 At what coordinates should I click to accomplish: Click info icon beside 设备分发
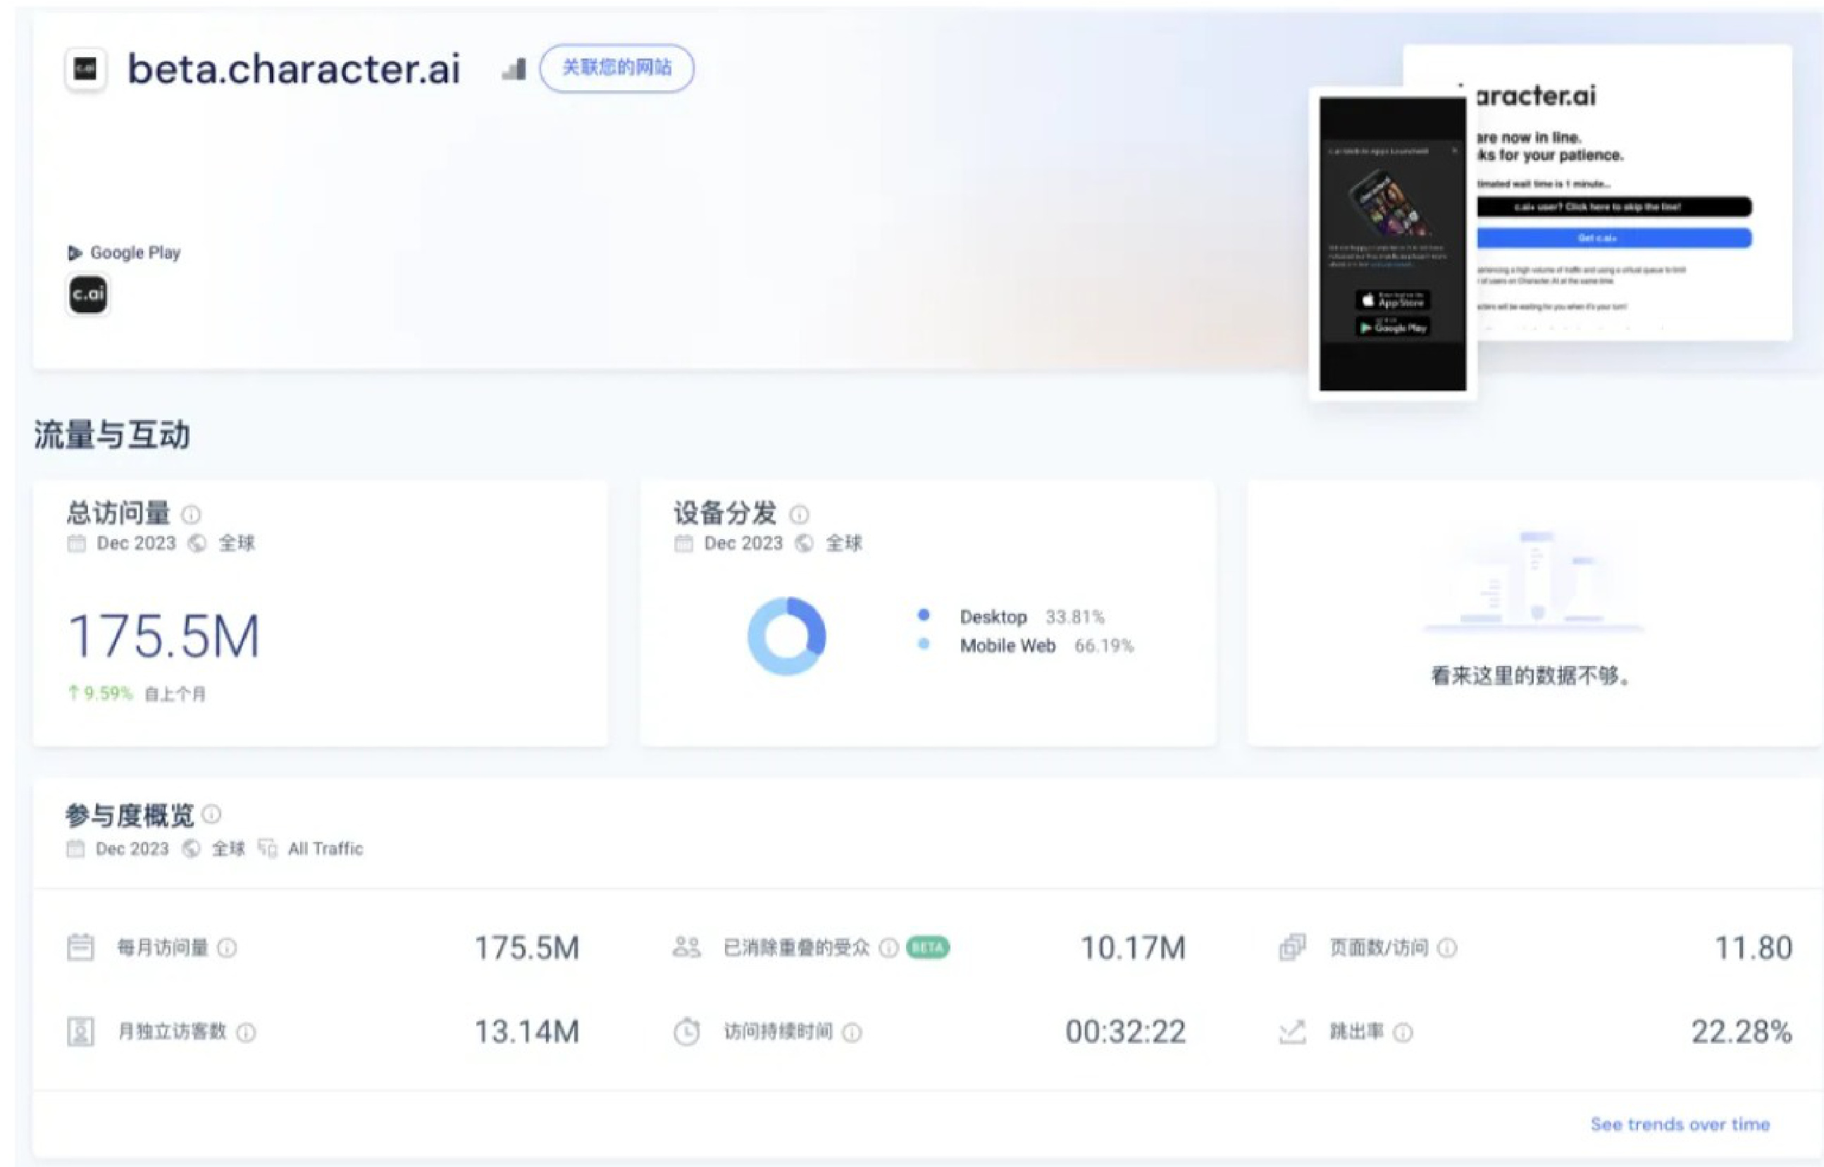798,515
